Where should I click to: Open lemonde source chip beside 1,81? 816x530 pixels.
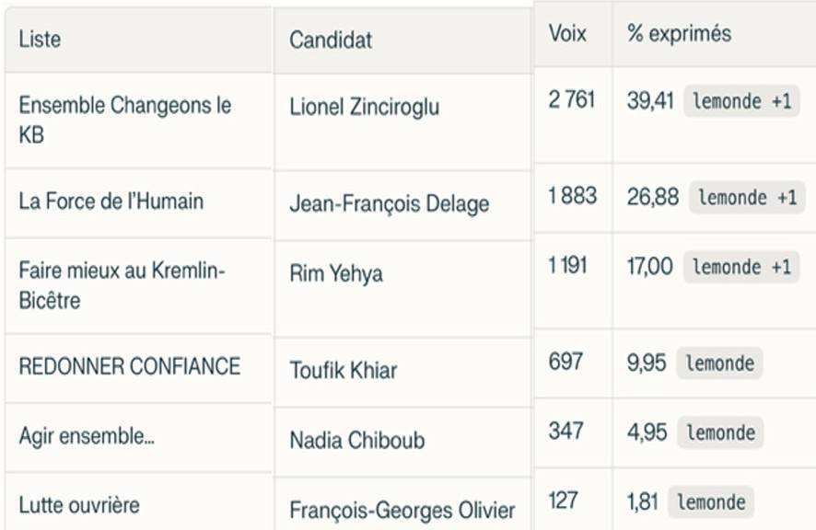[710, 502]
